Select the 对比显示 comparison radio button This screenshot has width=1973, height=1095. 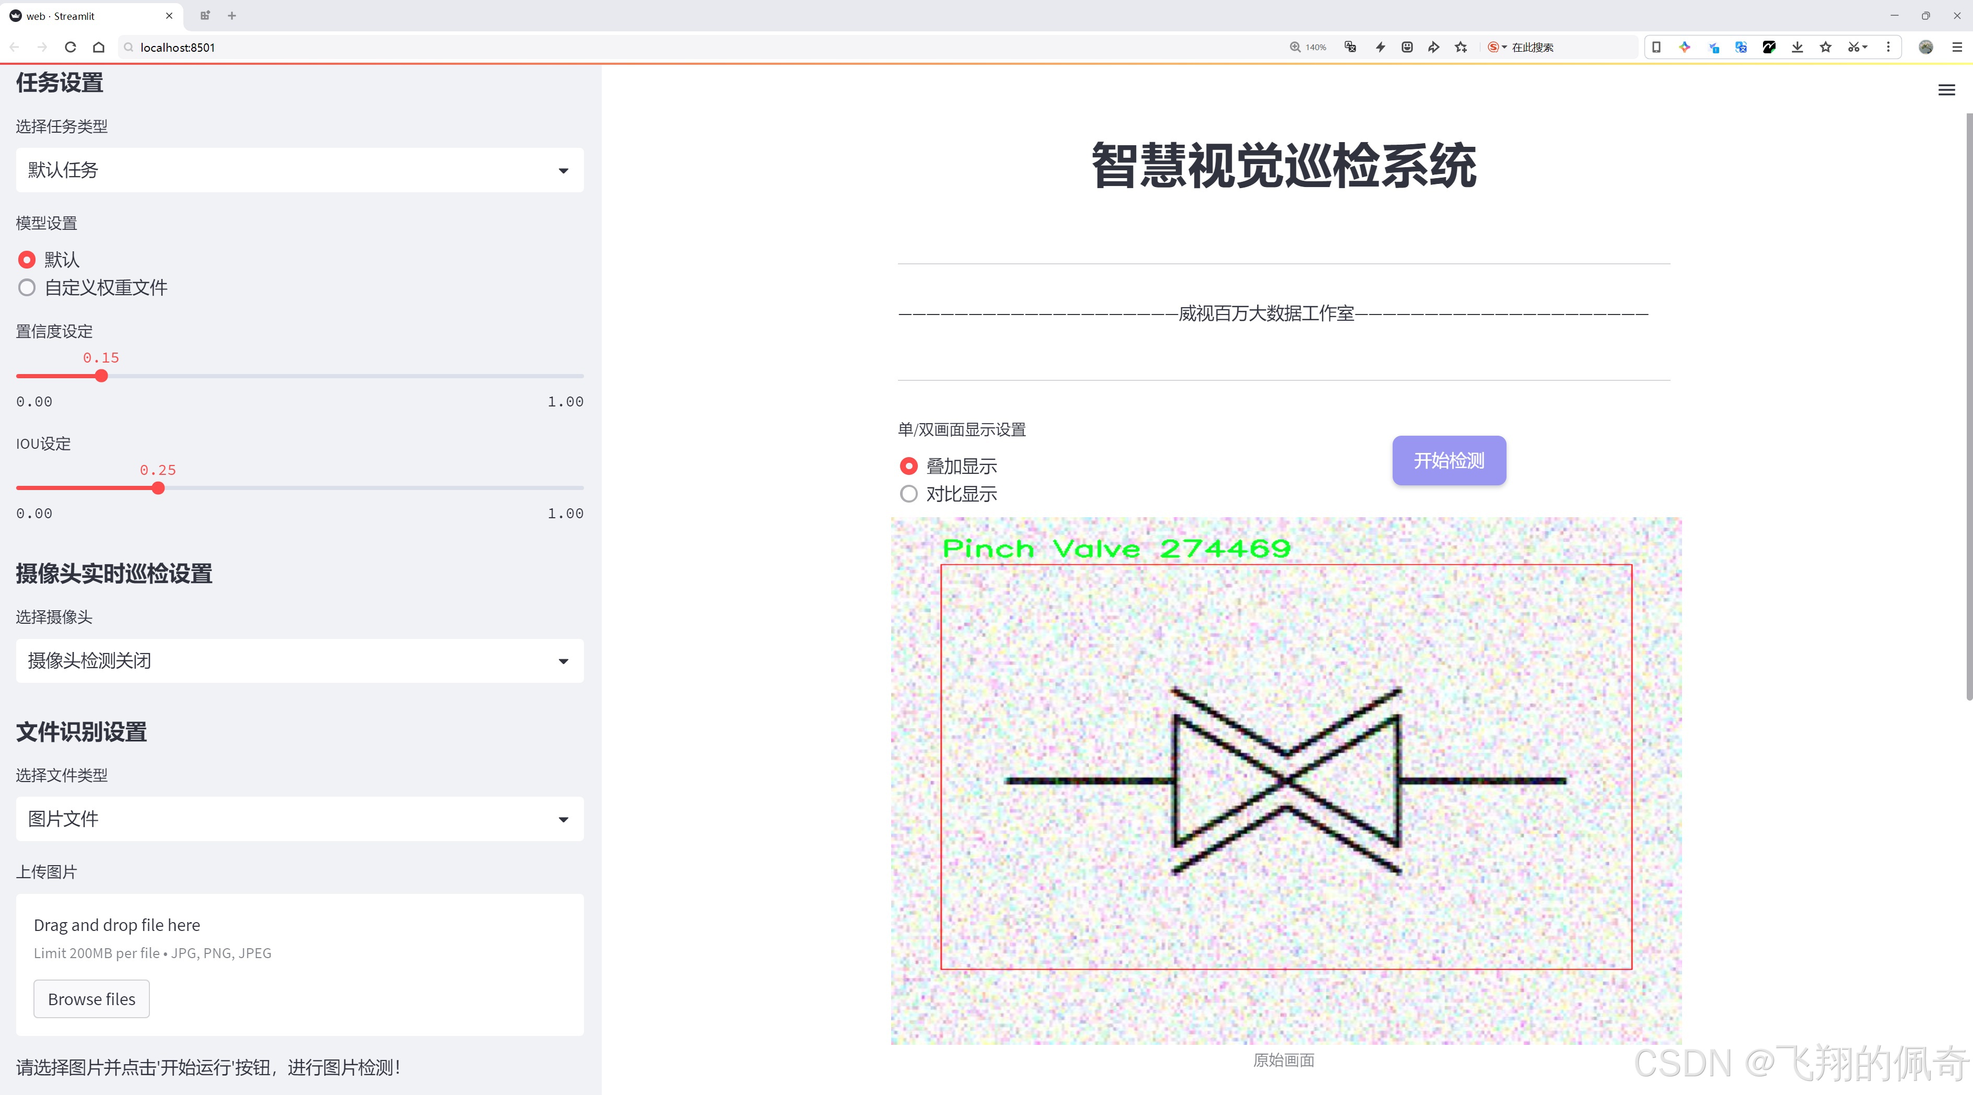pos(908,494)
